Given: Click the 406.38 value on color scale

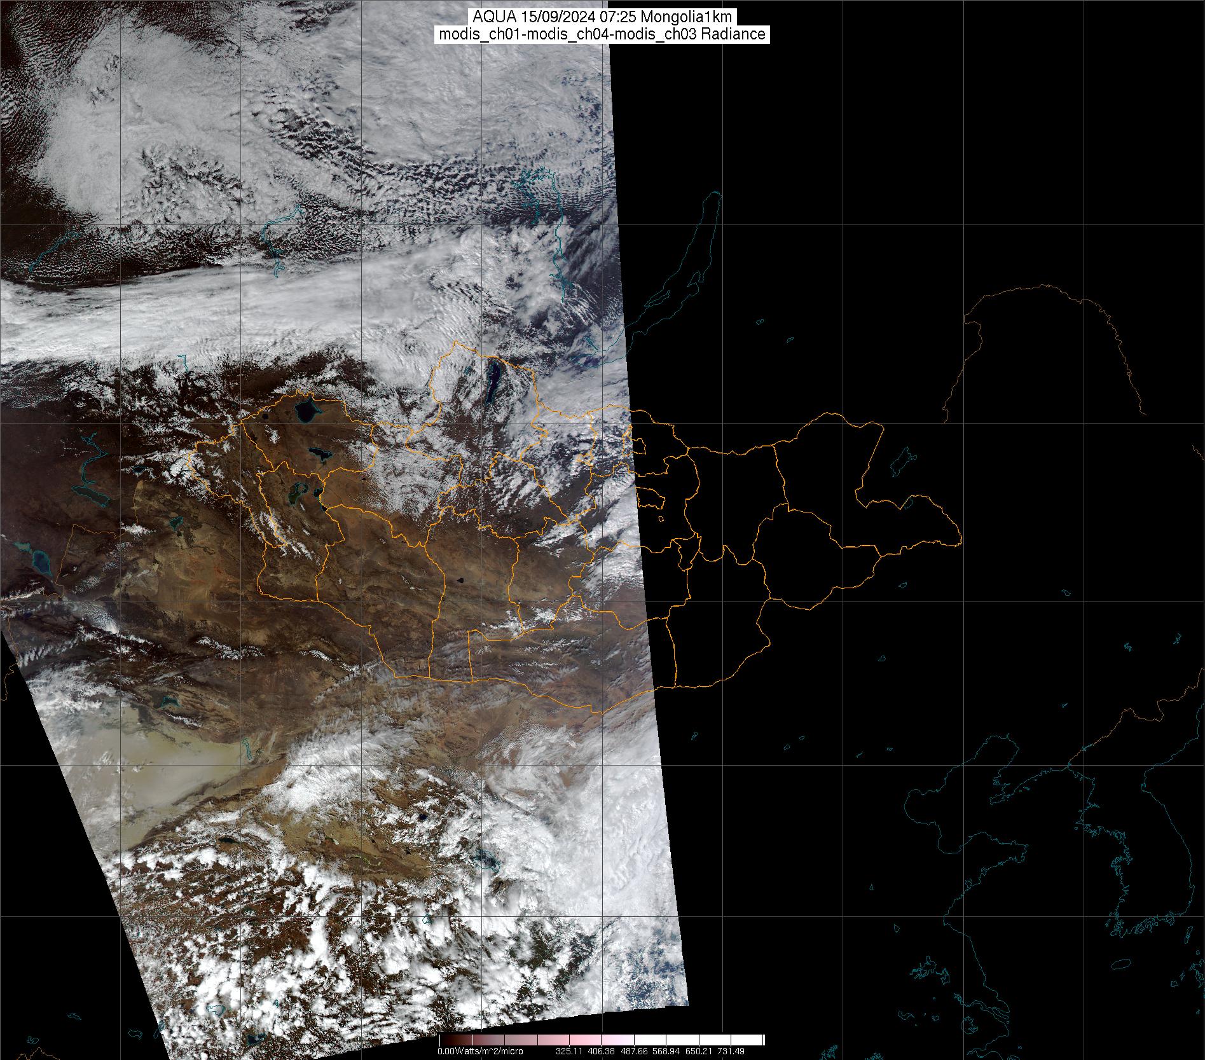Looking at the screenshot, I should coord(601,1051).
